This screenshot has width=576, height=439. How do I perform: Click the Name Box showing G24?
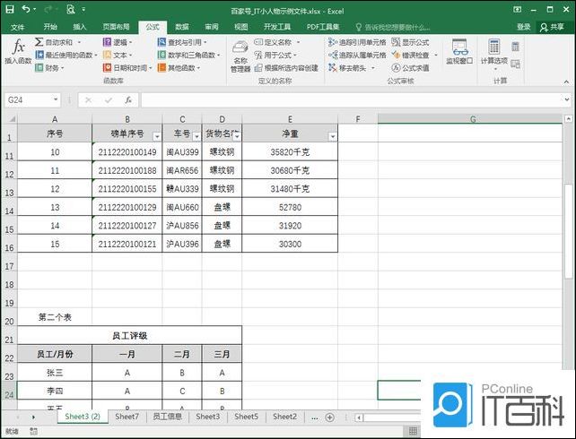click(x=29, y=99)
